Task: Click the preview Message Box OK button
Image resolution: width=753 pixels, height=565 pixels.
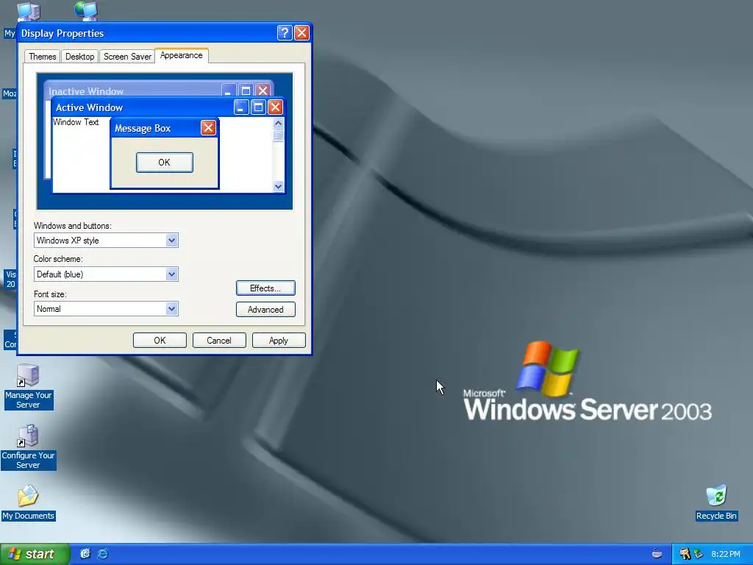Action: point(164,163)
